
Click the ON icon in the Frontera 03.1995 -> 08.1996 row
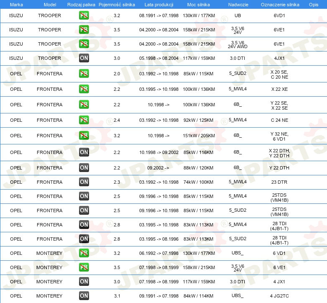84,239
